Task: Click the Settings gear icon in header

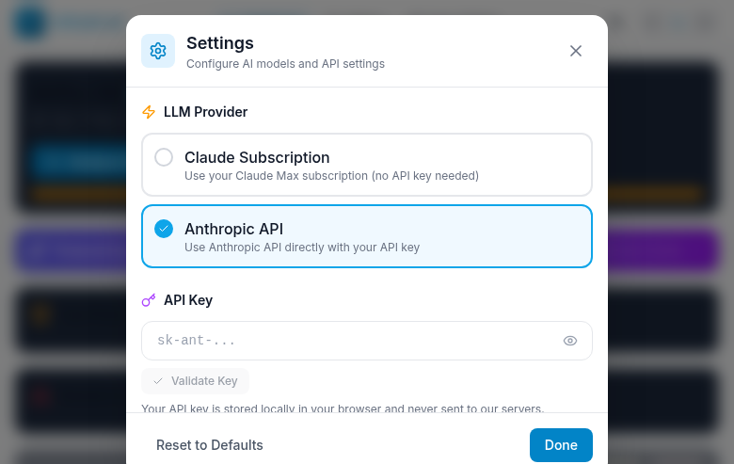Action: coord(158,51)
